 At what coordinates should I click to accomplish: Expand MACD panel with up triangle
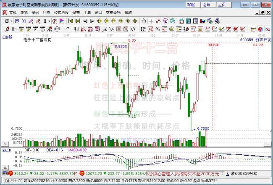5,168
